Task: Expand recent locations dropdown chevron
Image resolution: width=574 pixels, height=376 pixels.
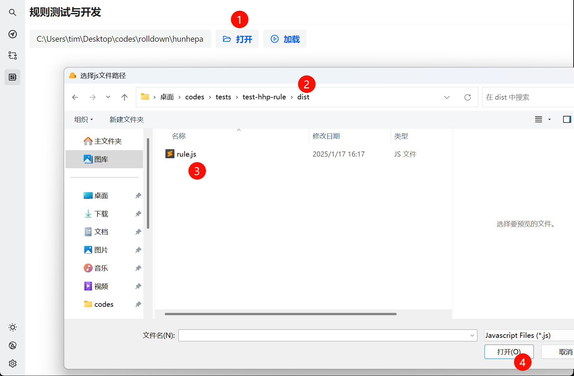Action: [x=108, y=97]
